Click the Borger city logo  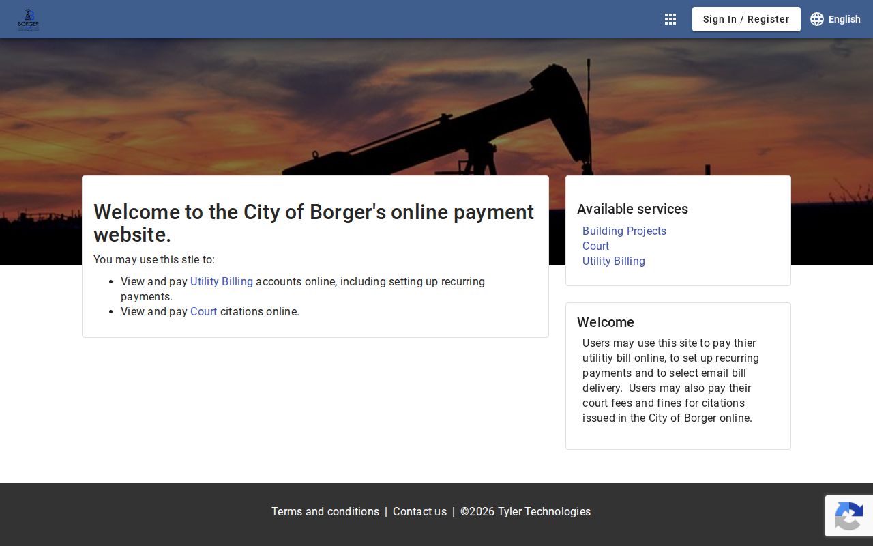click(28, 19)
